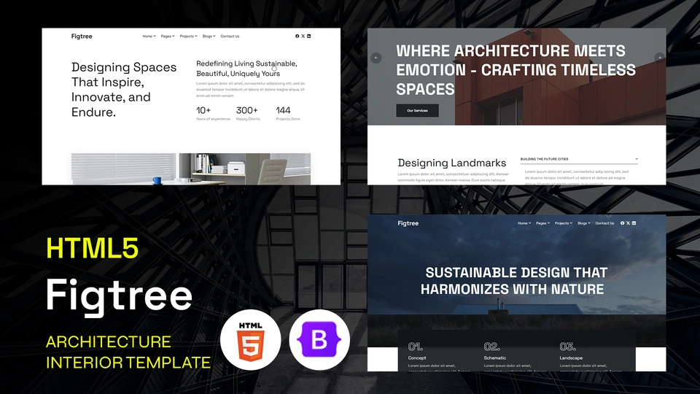Click next slide arrow on architecture hero
The height and width of the screenshot is (394, 700).
659,57
